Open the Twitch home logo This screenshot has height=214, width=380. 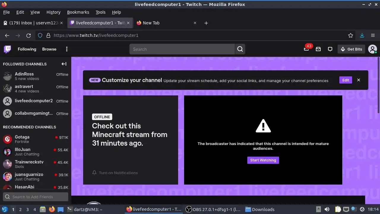7,49
